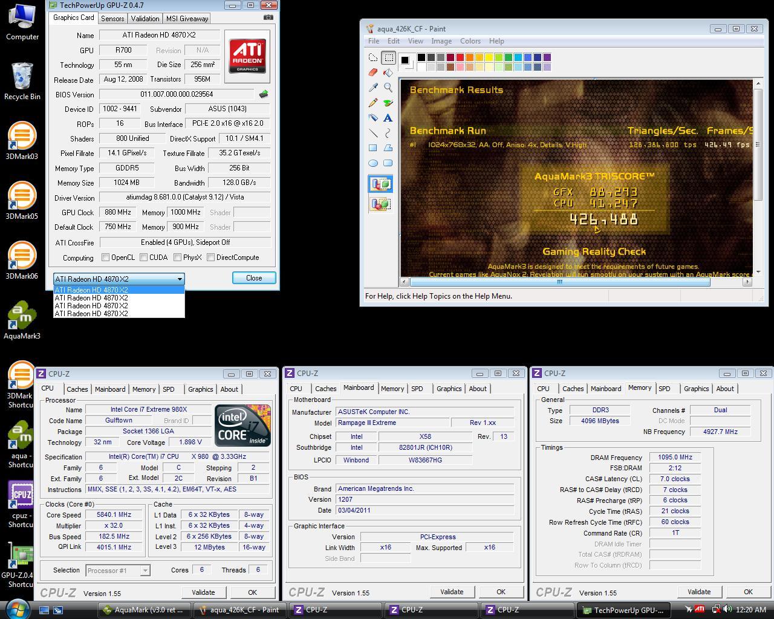Screen dimensions: 774x619
Task: Choose the Fill With Color bucket tool
Action: (388, 73)
